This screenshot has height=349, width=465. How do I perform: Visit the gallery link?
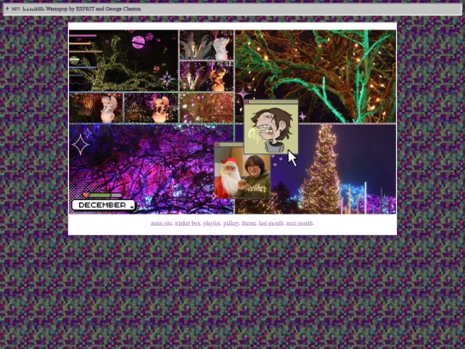point(231,223)
